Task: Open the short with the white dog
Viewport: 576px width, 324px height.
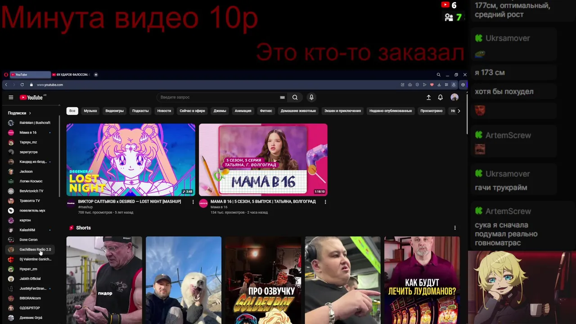Action: [x=184, y=280]
